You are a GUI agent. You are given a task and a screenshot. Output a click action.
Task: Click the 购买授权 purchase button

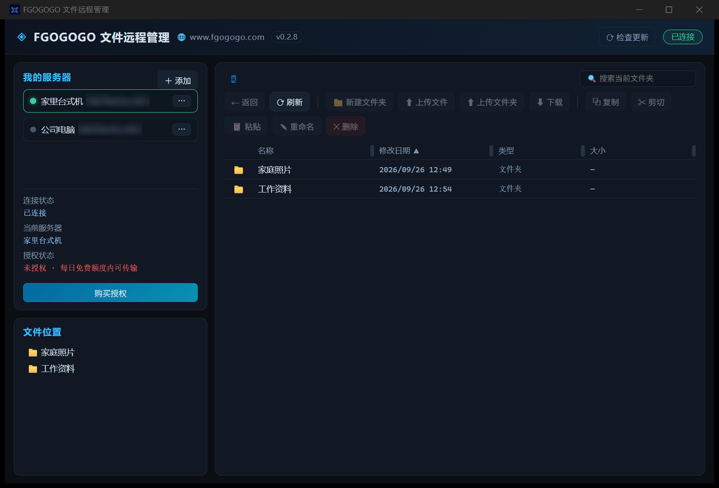110,293
